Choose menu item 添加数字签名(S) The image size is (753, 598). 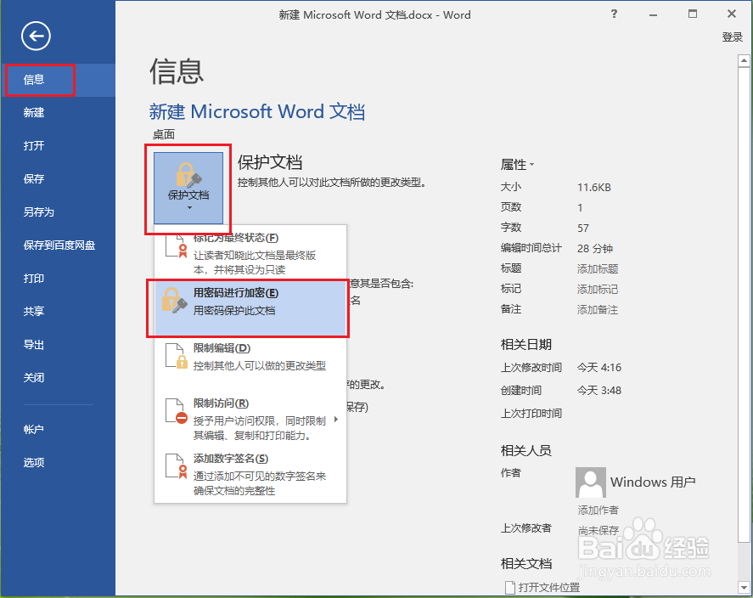[250, 474]
